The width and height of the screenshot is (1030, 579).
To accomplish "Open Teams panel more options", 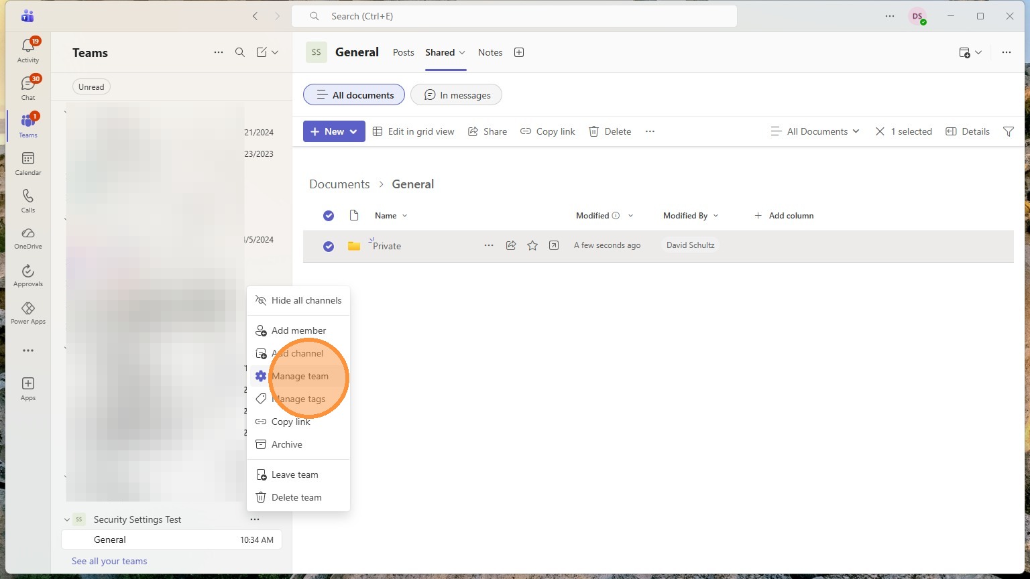I will 219,52.
